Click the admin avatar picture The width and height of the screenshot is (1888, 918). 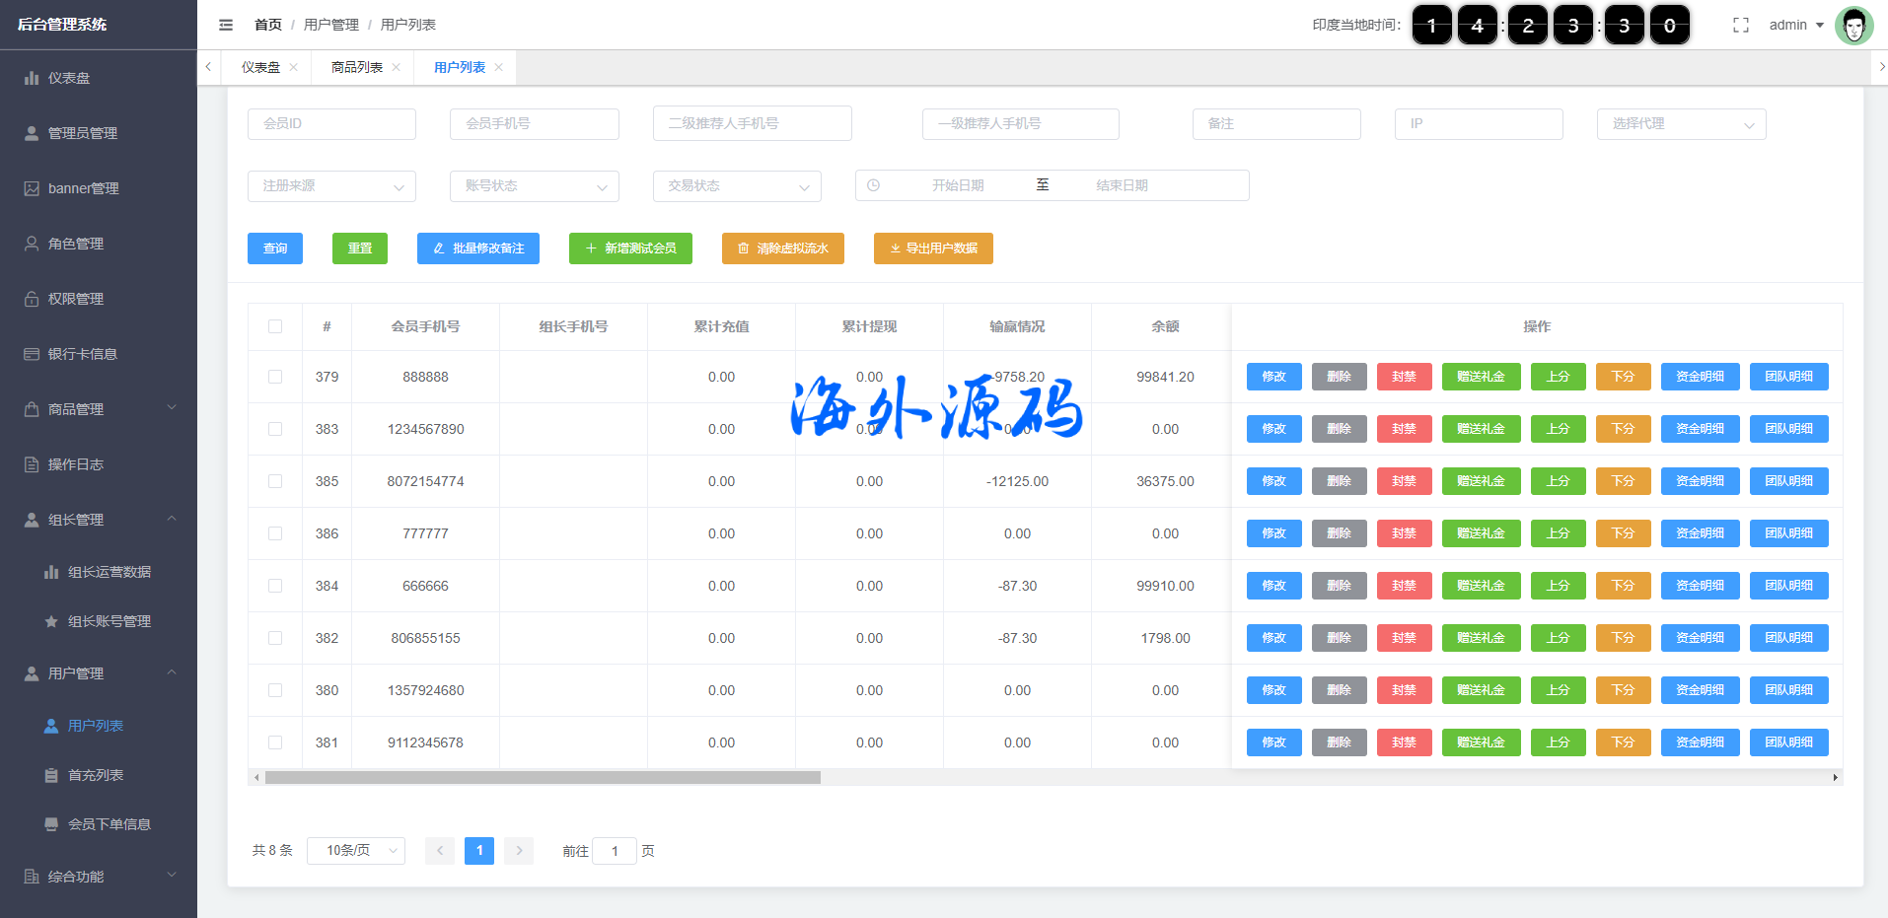coord(1853,25)
